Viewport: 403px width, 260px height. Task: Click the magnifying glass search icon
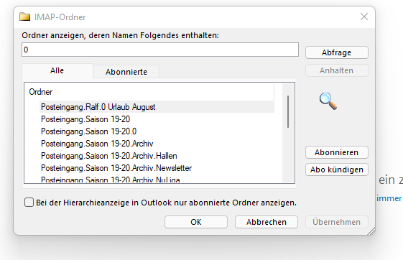point(328,101)
